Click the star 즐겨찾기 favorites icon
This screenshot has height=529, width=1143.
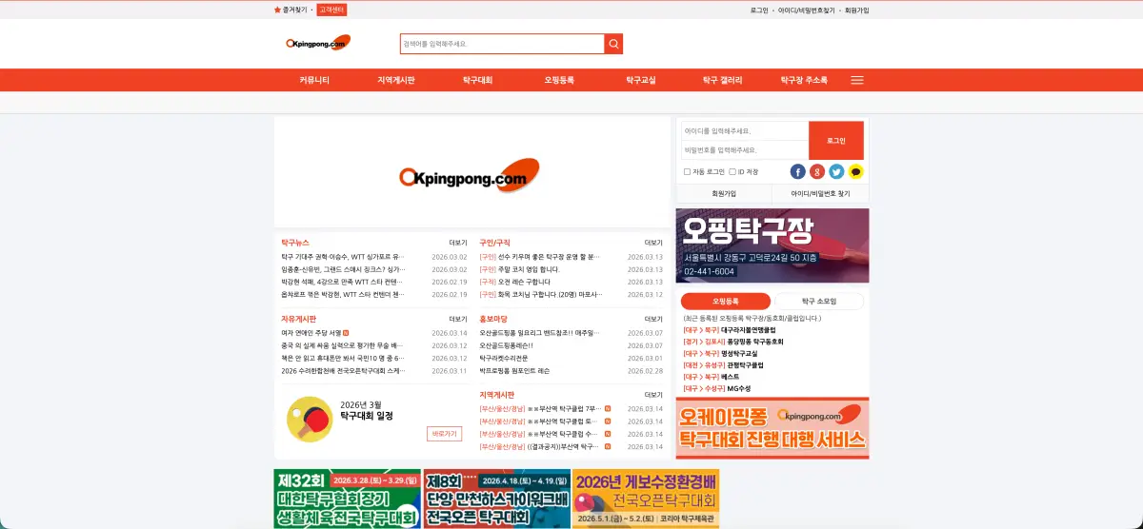click(x=278, y=10)
